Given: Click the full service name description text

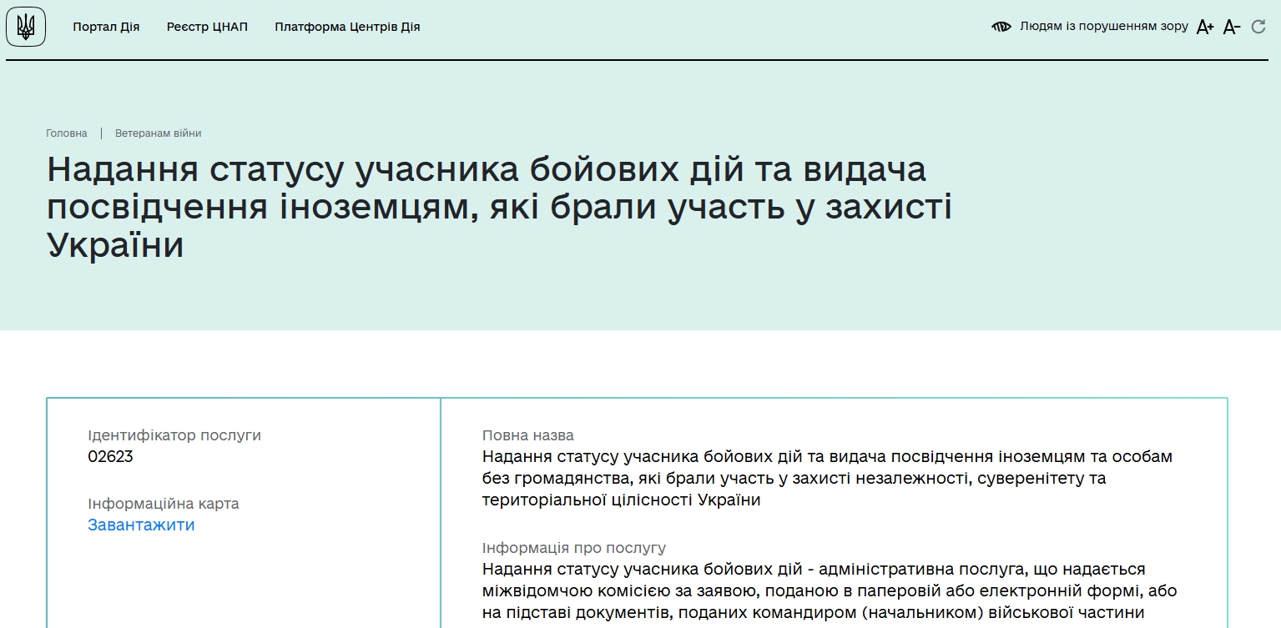Looking at the screenshot, I should [x=826, y=479].
